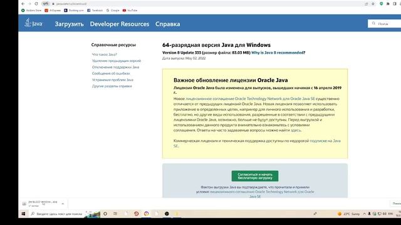Open the green shield extension icon
This screenshot has height=225, width=401.
pos(382,4)
